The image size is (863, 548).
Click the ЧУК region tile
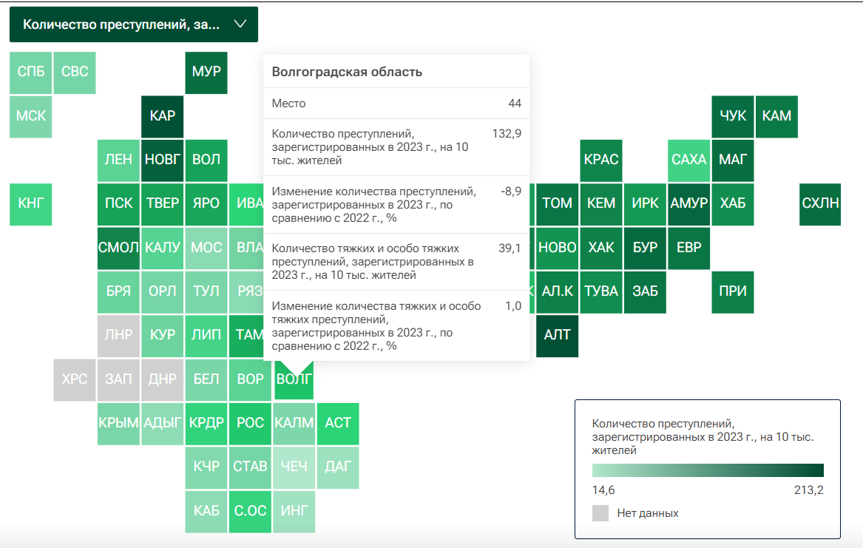pos(733,116)
